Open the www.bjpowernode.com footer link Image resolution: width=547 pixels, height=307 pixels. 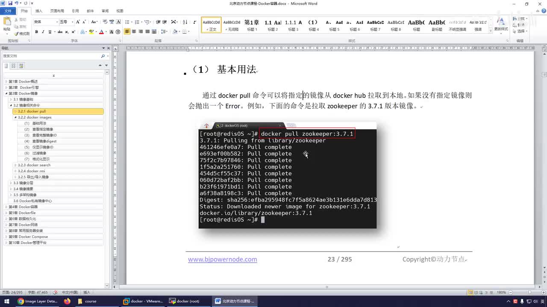(223, 259)
